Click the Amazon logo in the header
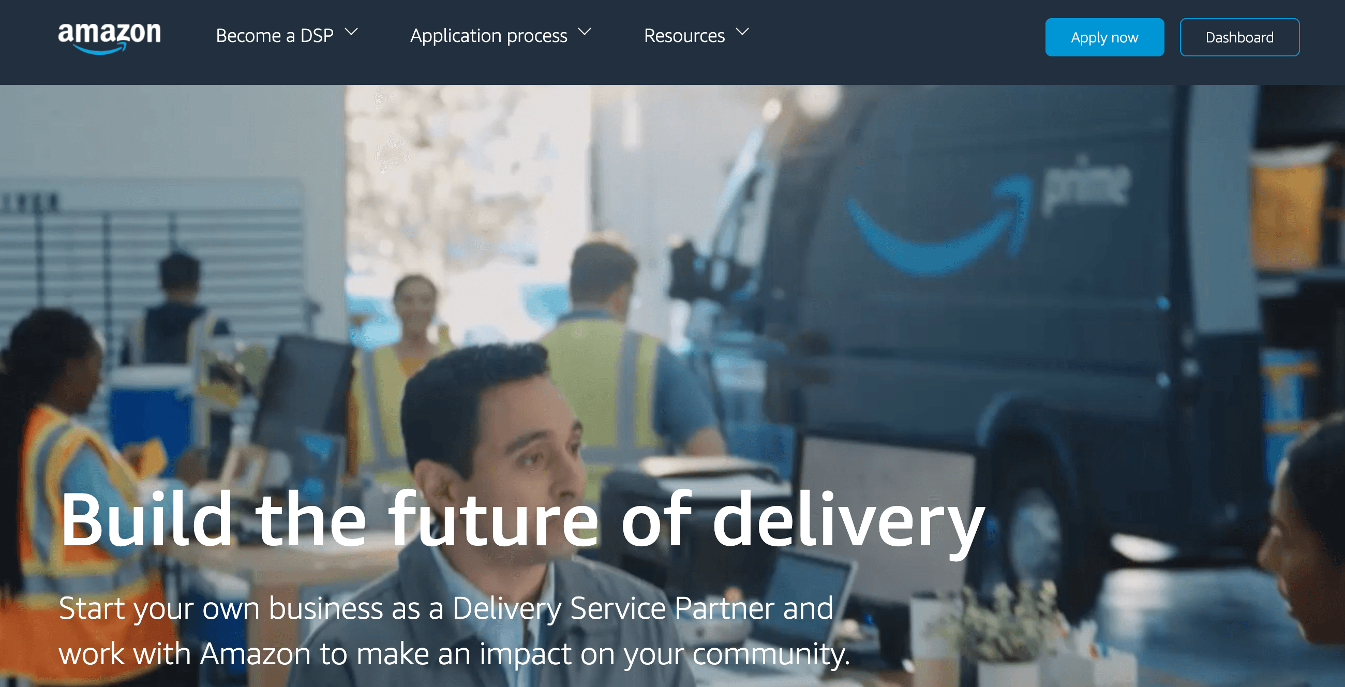 [109, 38]
